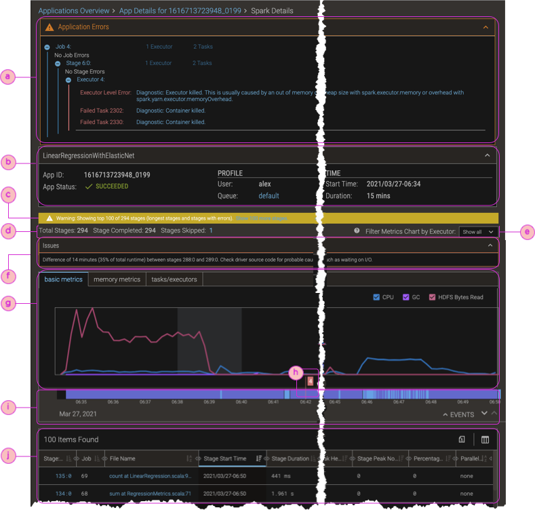
Task: Select the 441 ms duration cell
Action: click(x=281, y=476)
